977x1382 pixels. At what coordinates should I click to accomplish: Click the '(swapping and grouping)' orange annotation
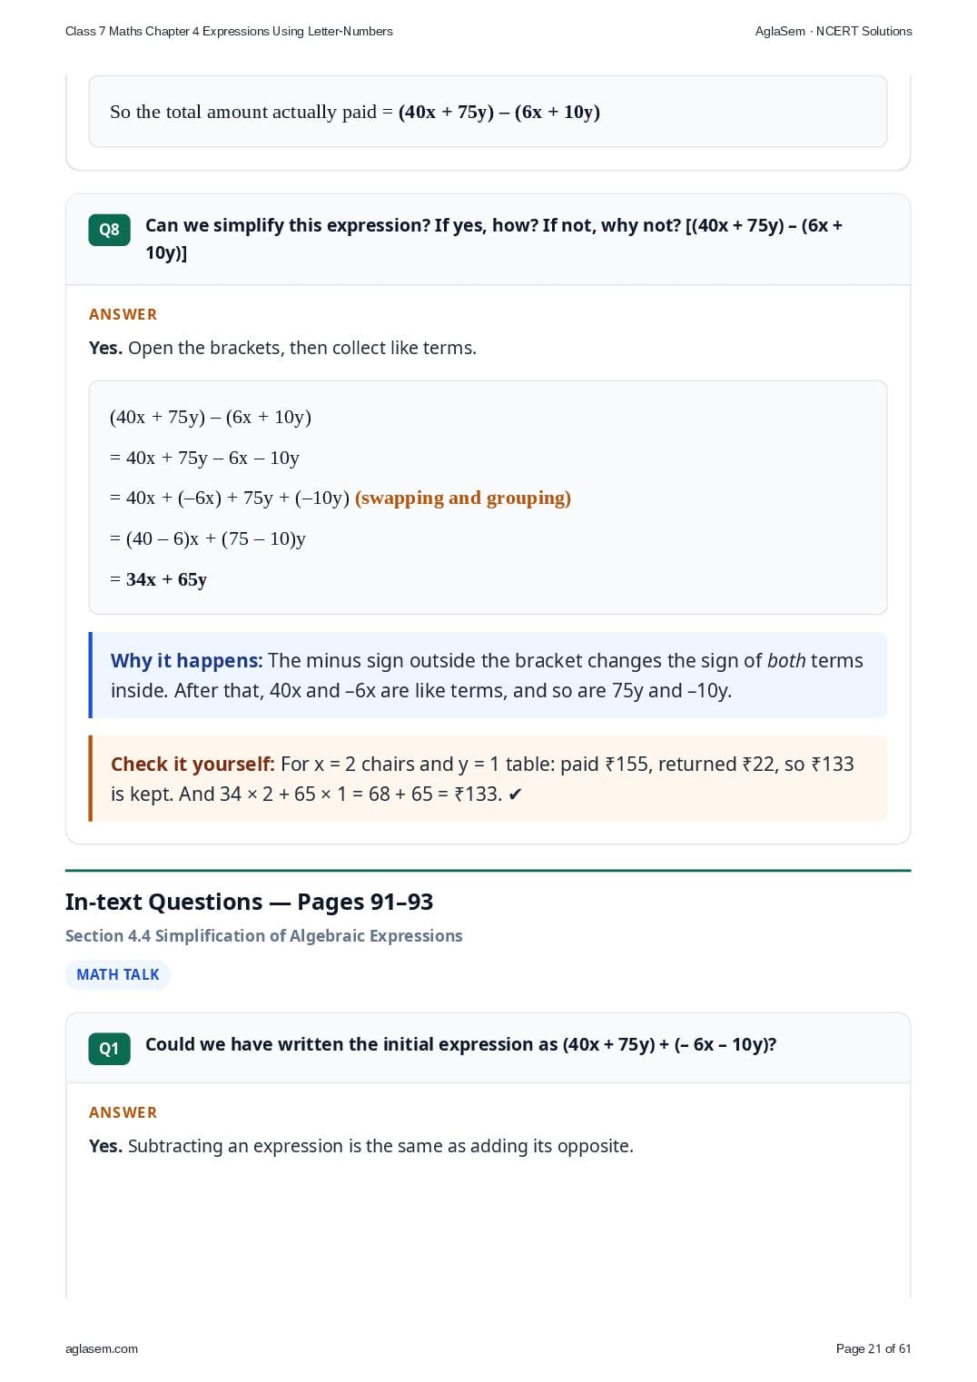463,498
